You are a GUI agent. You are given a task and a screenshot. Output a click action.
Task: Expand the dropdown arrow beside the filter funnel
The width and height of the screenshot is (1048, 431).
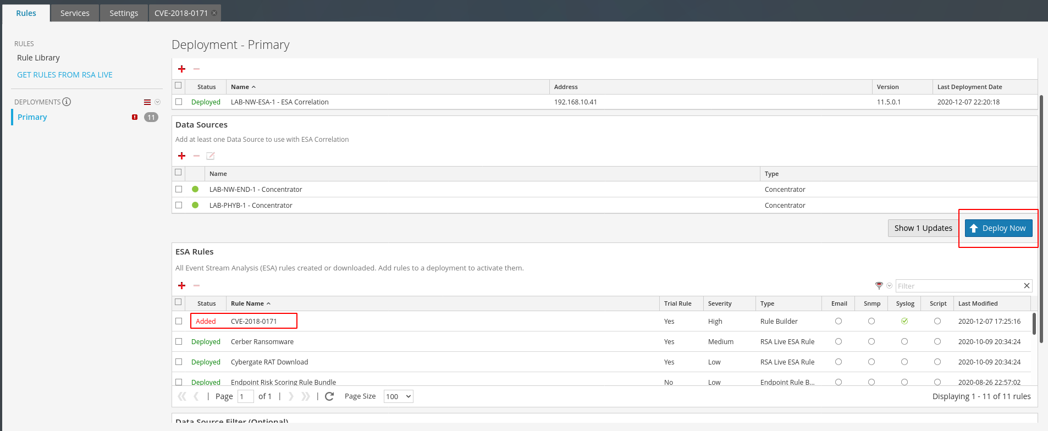pos(889,286)
